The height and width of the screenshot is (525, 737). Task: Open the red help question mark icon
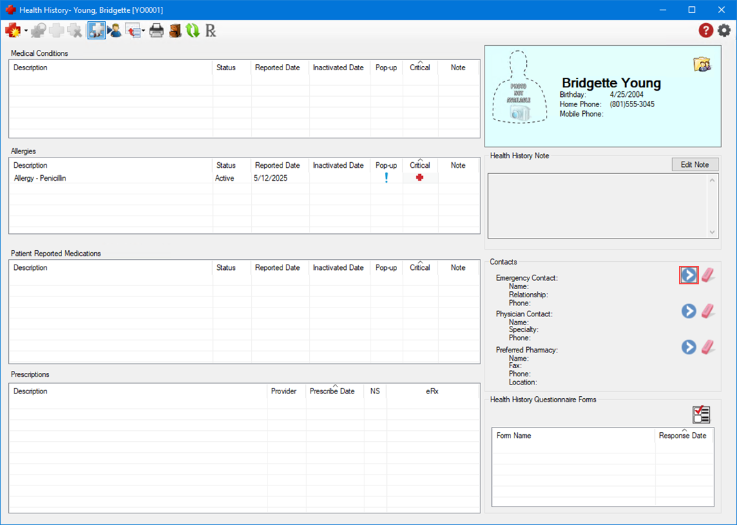pyautogui.click(x=706, y=30)
